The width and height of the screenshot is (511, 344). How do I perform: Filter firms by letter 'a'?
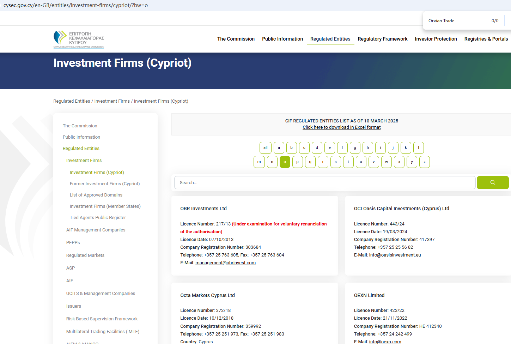point(279,148)
